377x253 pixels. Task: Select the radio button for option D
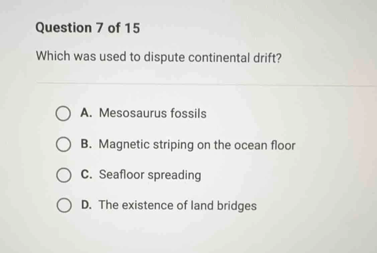click(x=64, y=205)
